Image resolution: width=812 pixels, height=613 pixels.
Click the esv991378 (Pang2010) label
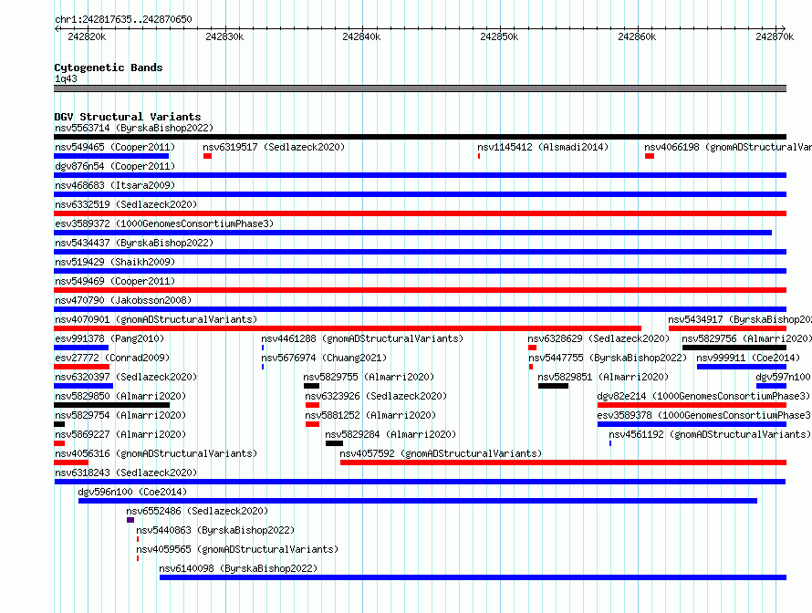click(109, 338)
